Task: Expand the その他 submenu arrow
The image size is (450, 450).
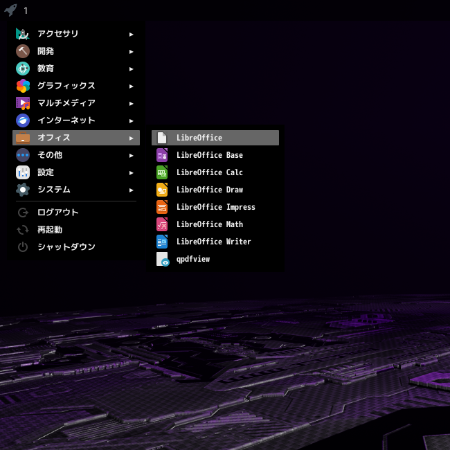Action: click(x=131, y=156)
